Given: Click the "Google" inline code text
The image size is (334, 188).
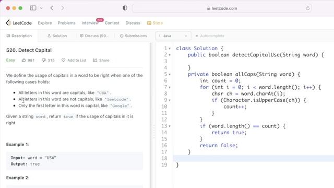Looking at the screenshot, I should point(120,106).
